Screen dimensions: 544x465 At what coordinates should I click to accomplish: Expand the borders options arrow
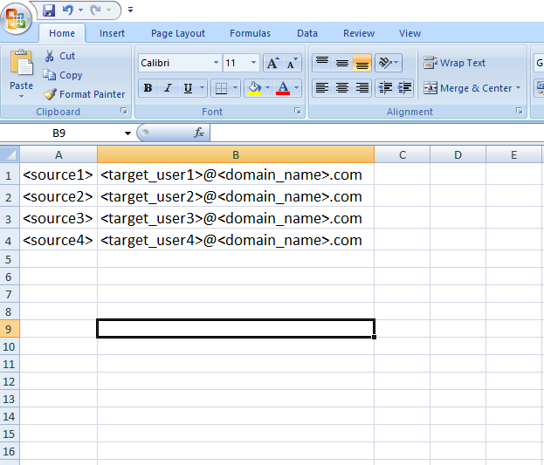[x=235, y=88]
